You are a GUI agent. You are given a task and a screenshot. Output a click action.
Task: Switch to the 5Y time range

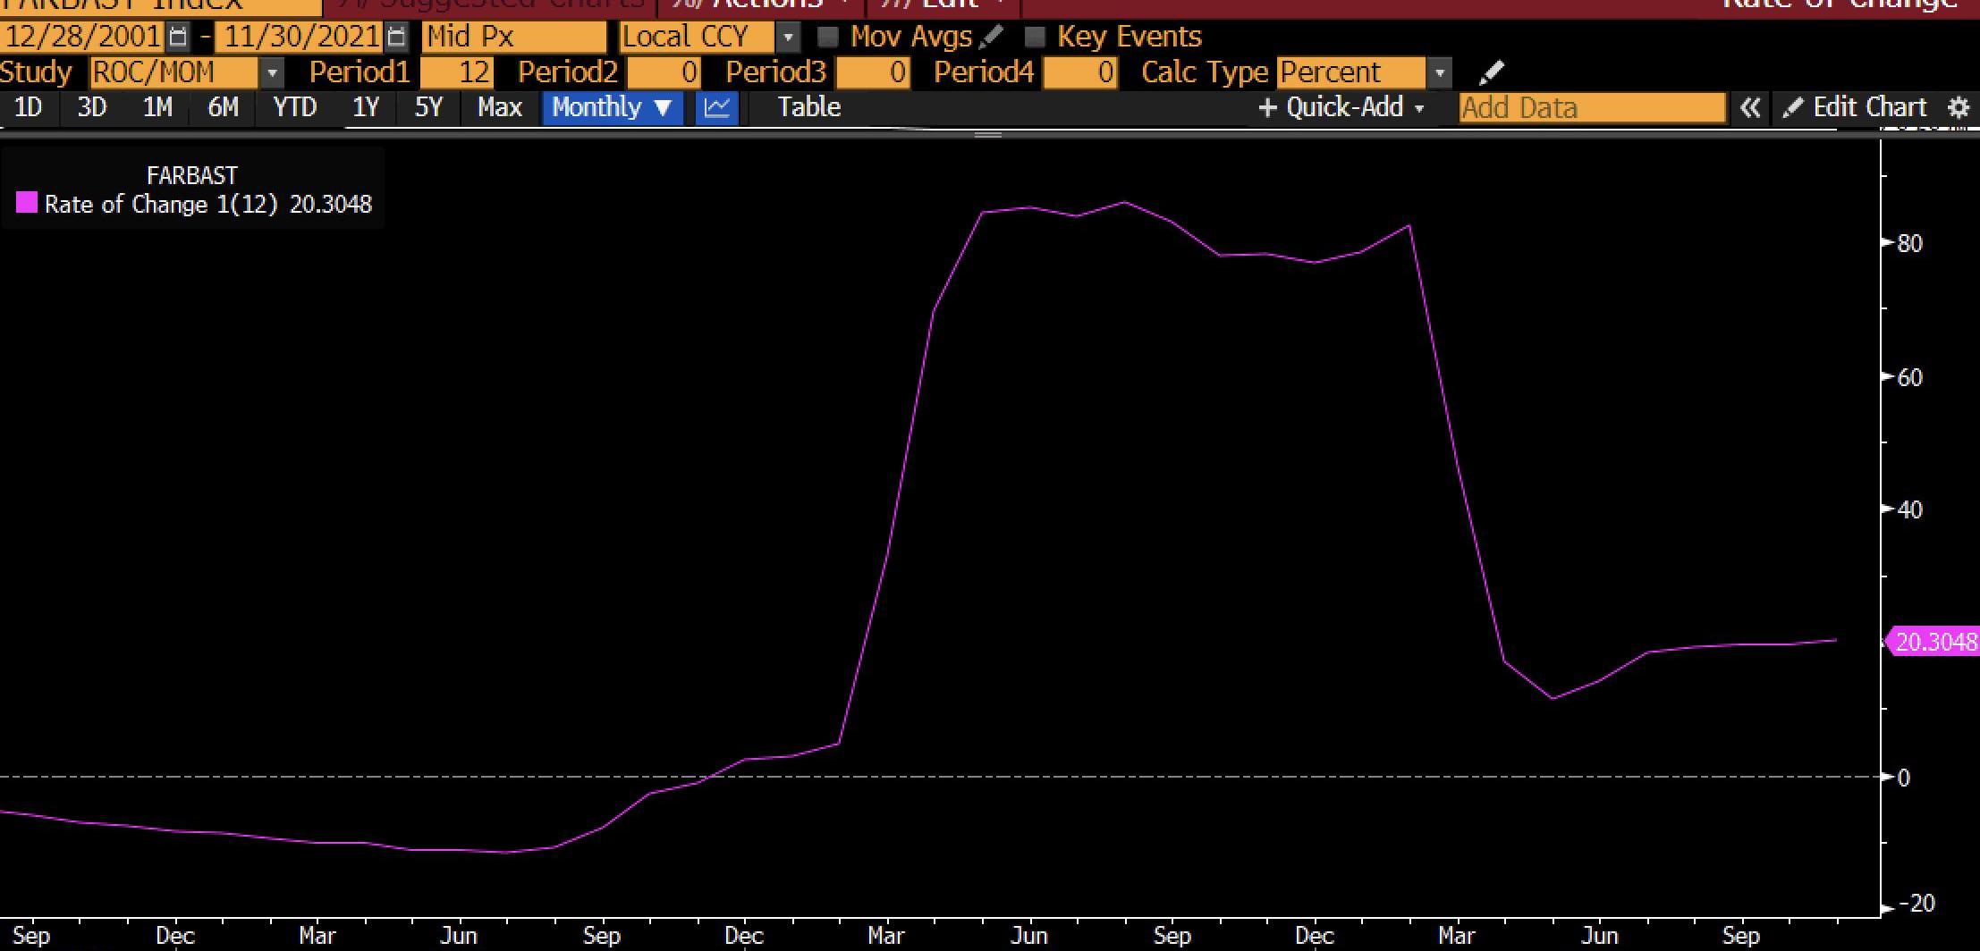pos(428,108)
